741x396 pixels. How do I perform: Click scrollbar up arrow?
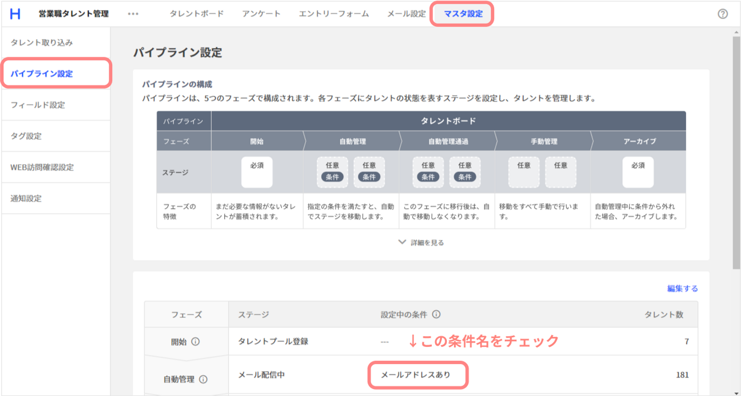(x=736, y=32)
